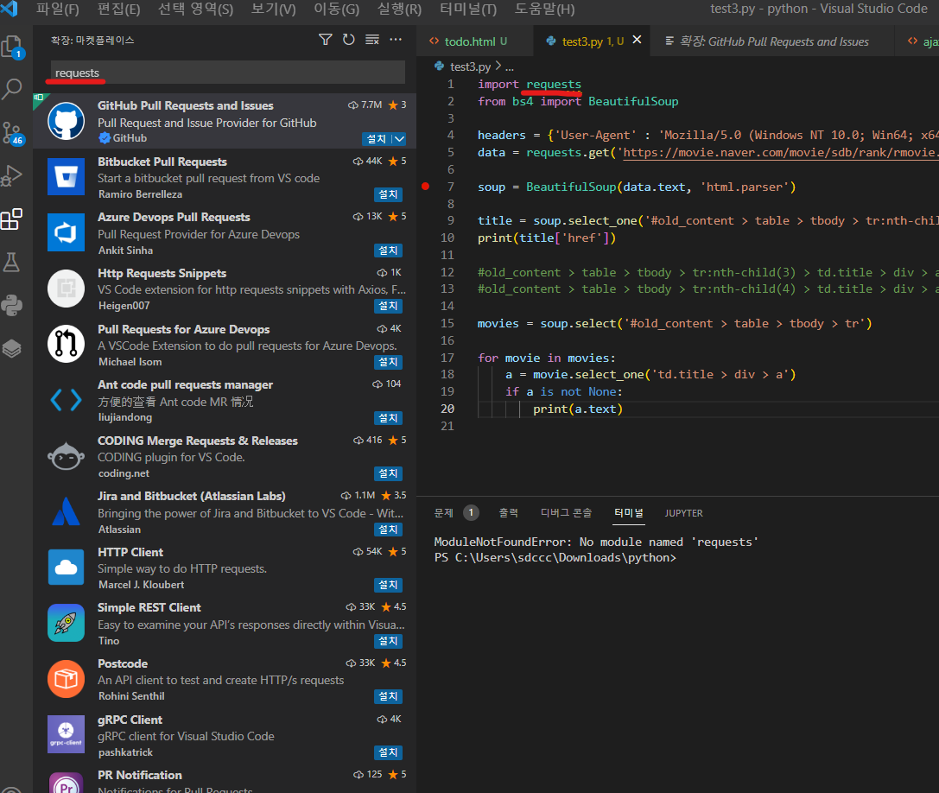
Task: Switch to the GitHub Pull Requests extension tab
Action: [774, 41]
